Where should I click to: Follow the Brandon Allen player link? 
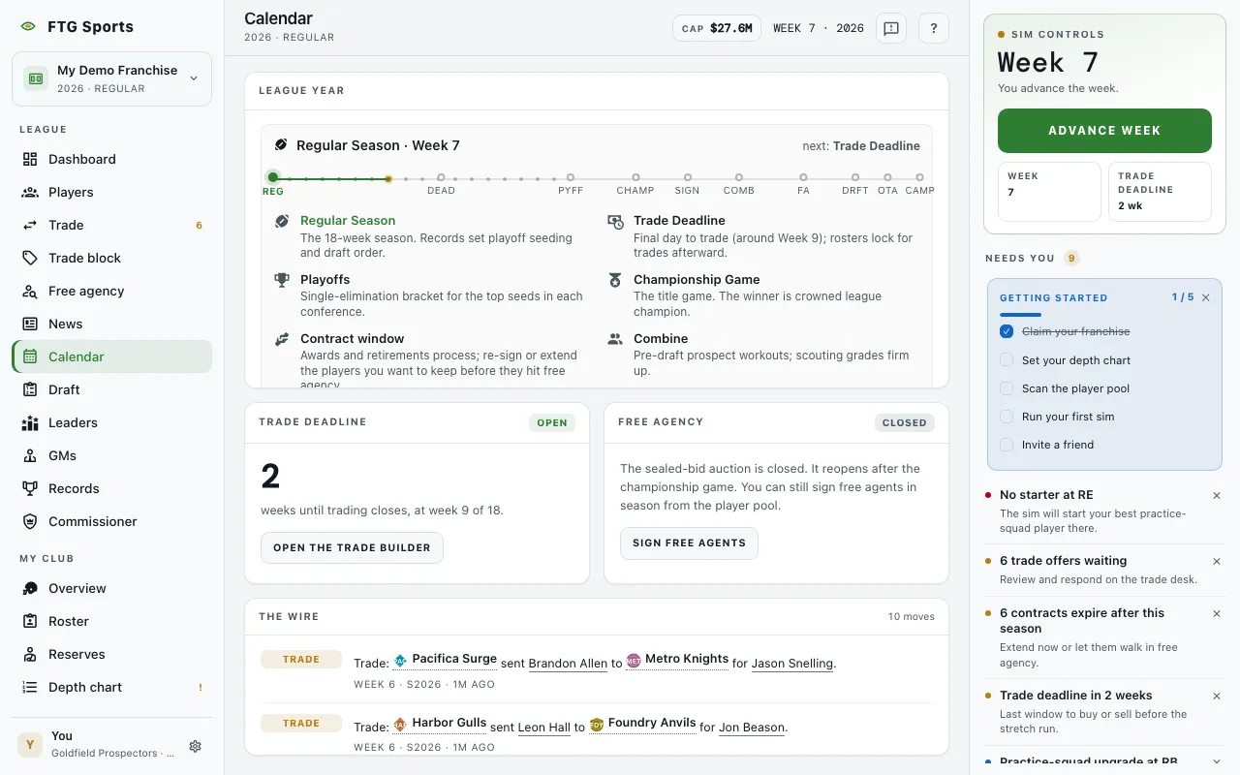568,664
